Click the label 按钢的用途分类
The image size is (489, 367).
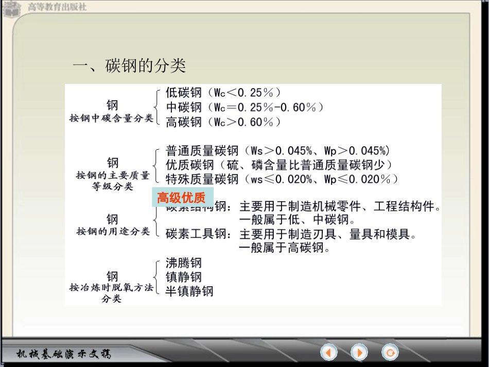pos(113,231)
